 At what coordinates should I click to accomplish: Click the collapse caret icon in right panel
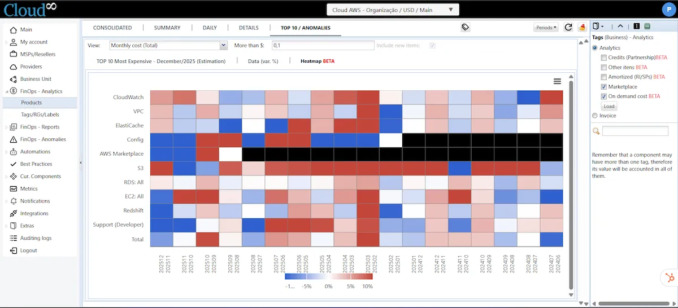[620, 27]
